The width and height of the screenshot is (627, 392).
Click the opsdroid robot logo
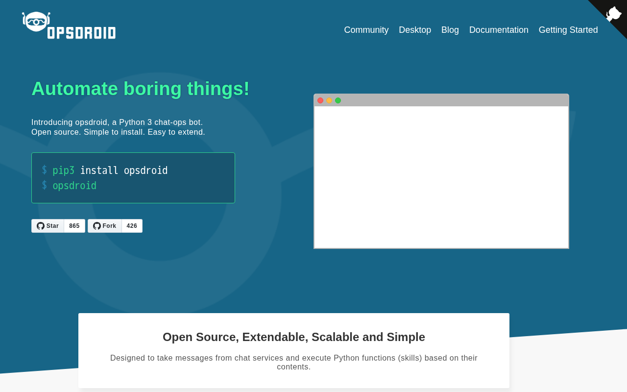click(x=36, y=22)
